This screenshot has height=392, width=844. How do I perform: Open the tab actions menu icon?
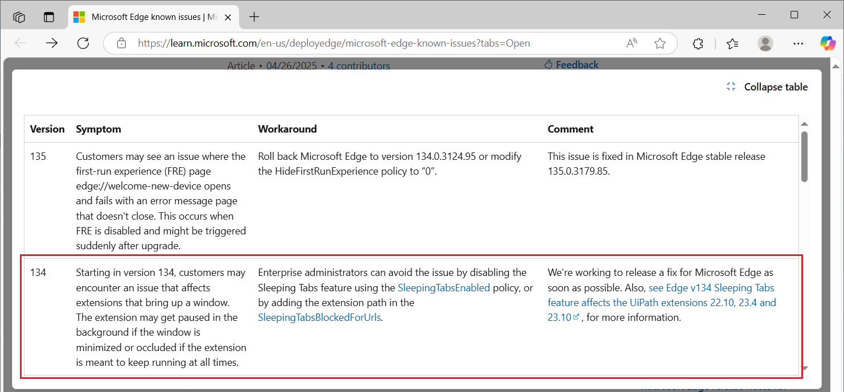coord(49,17)
